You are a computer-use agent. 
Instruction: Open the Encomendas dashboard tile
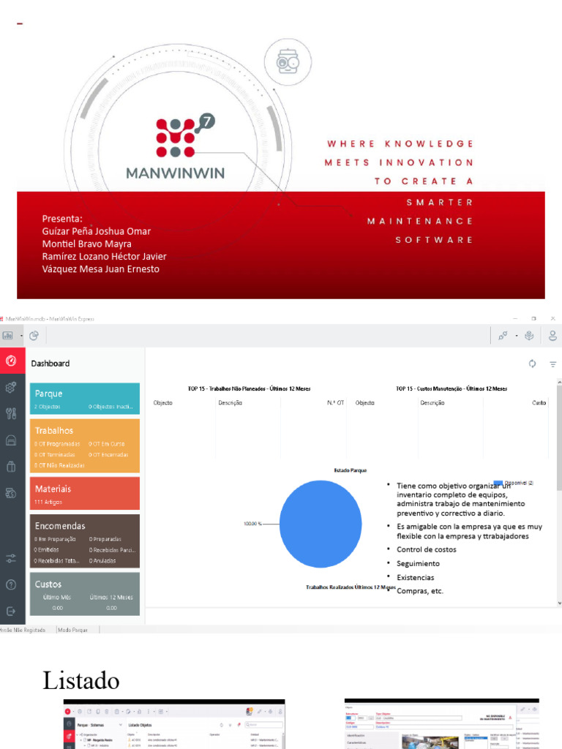point(85,541)
